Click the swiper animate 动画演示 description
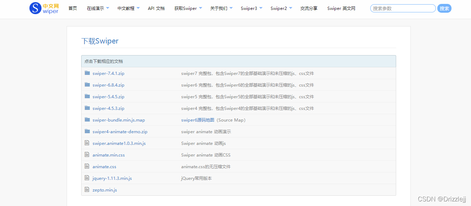 (206, 132)
